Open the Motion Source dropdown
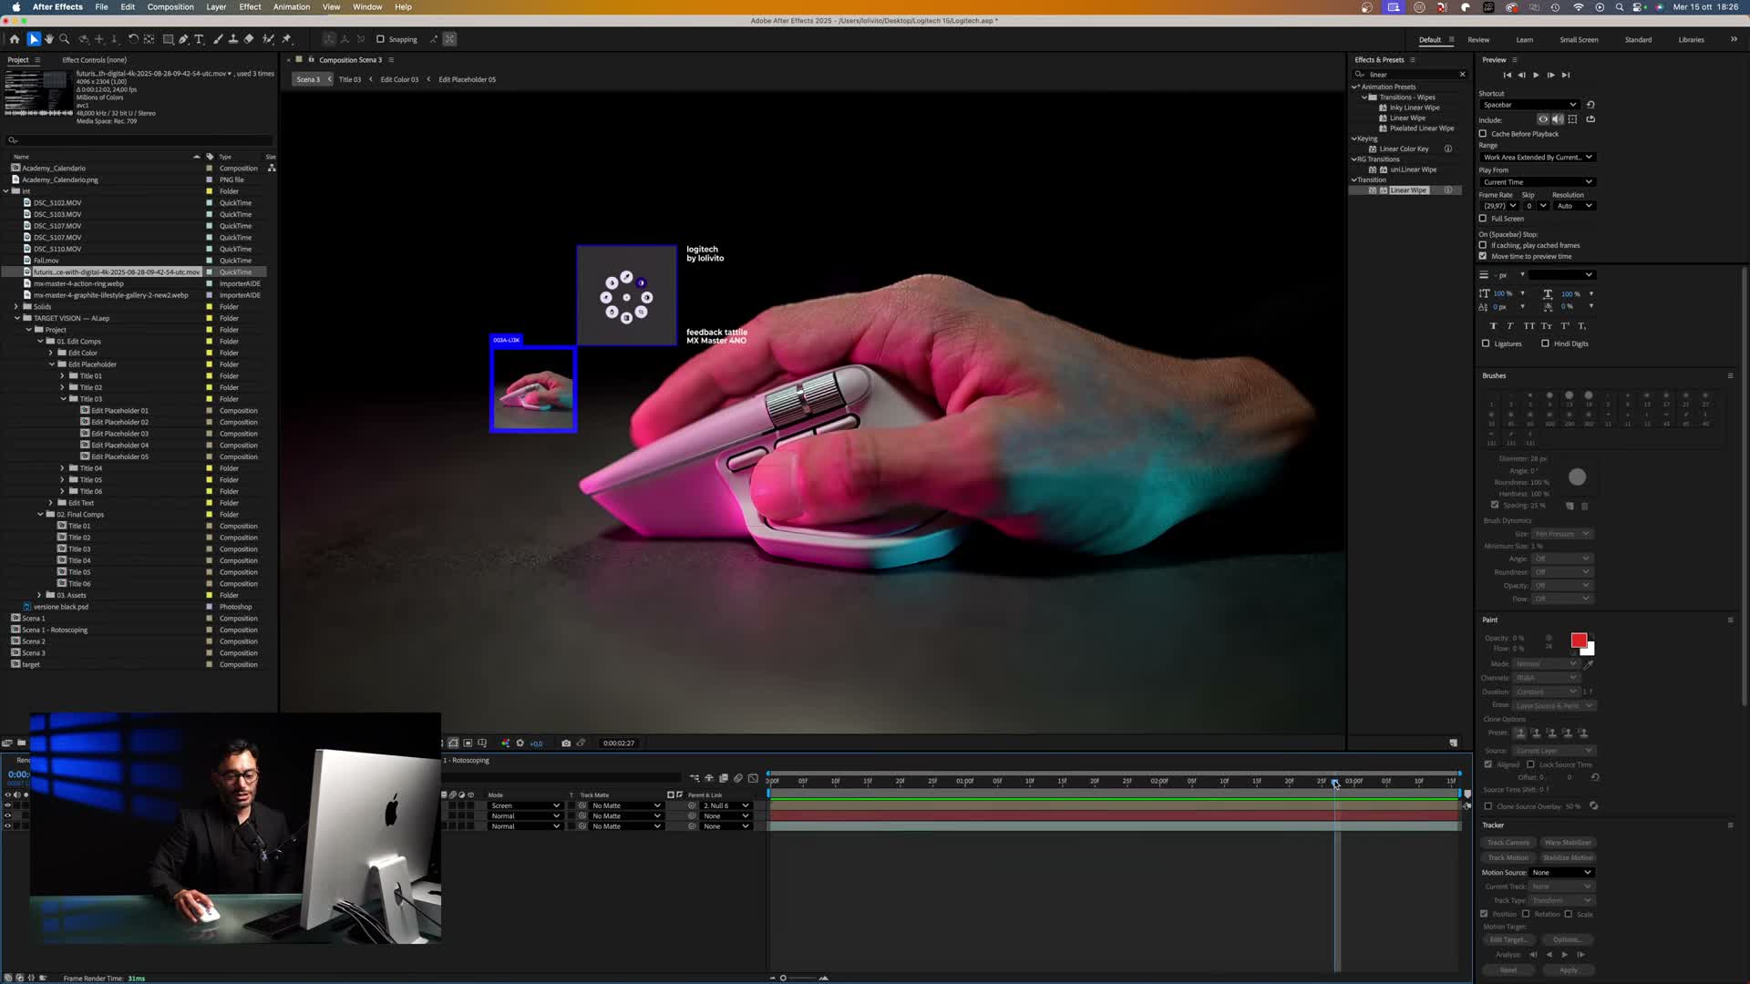1750x984 pixels. (x=1561, y=873)
